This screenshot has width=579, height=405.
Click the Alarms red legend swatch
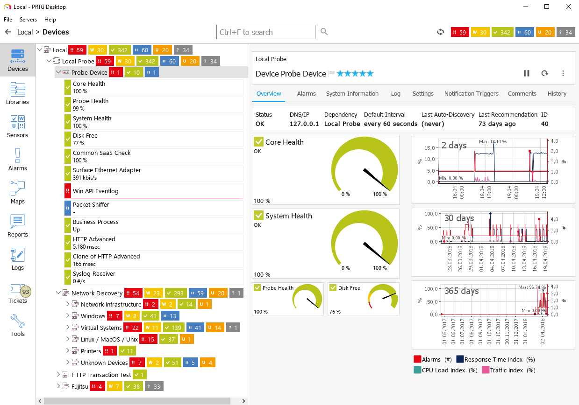(x=417, y=359)
